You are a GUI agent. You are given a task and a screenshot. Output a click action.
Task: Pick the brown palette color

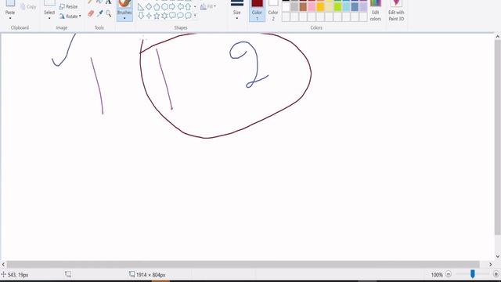[x=303, y=7]
